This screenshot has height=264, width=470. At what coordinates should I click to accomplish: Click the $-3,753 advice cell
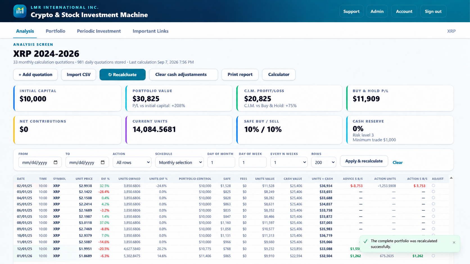coord(356,186)
